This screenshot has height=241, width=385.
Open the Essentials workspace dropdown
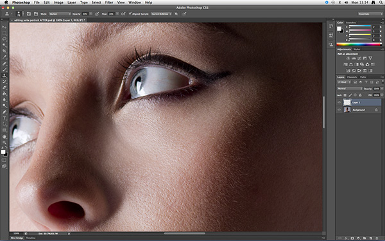(x=370, y=13)
